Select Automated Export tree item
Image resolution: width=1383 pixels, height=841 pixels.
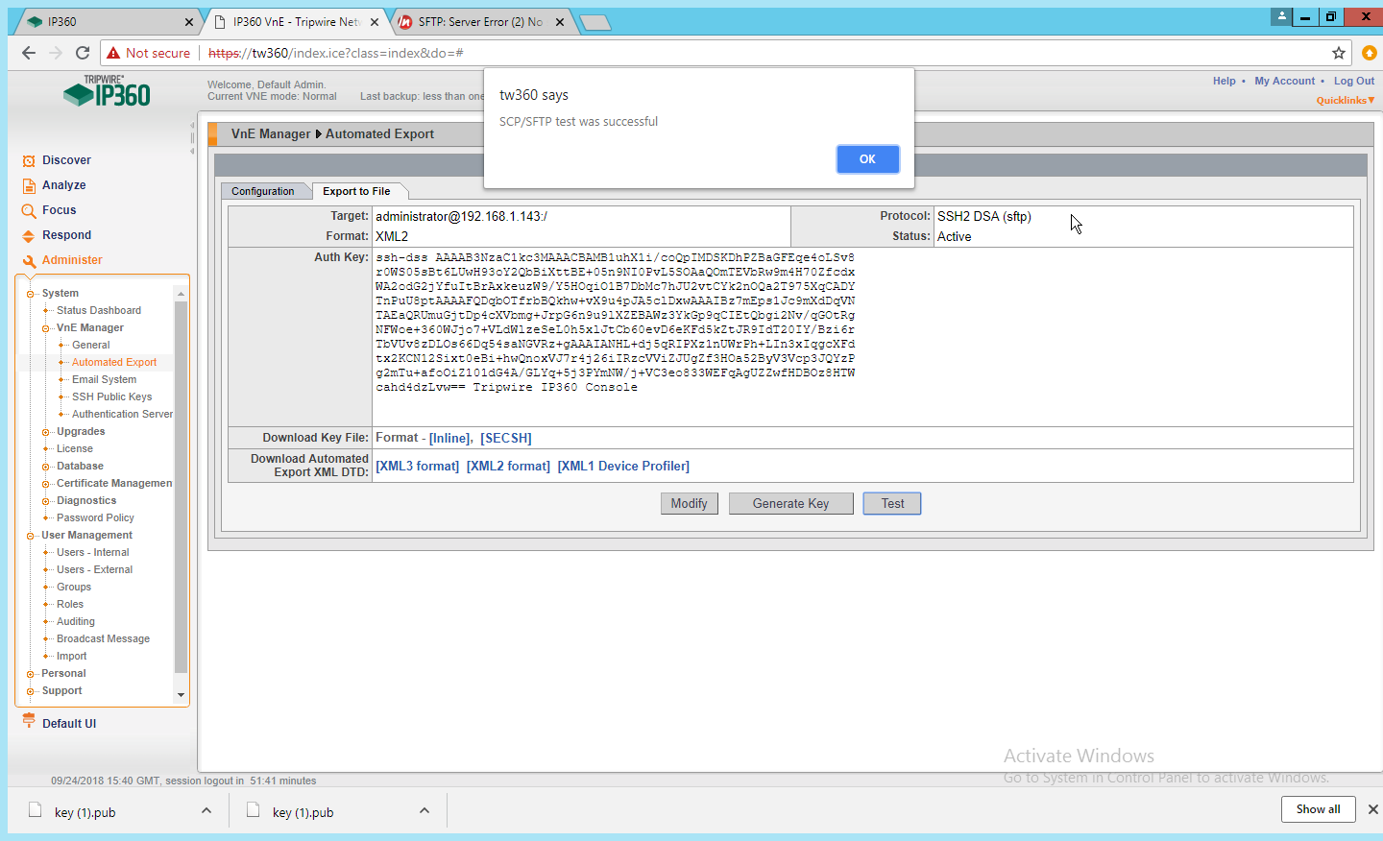(114, 363)
